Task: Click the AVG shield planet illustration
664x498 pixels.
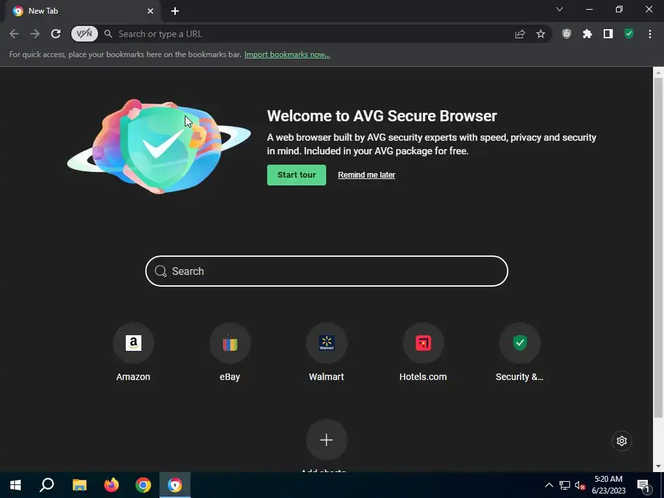Action: 159,146
